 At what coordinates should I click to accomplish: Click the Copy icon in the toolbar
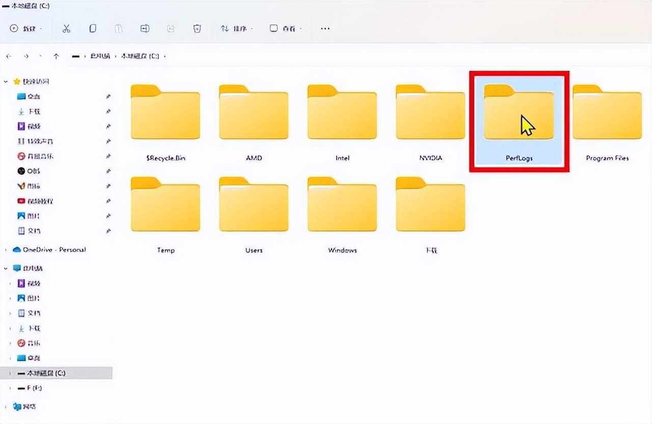pos(92,29)
